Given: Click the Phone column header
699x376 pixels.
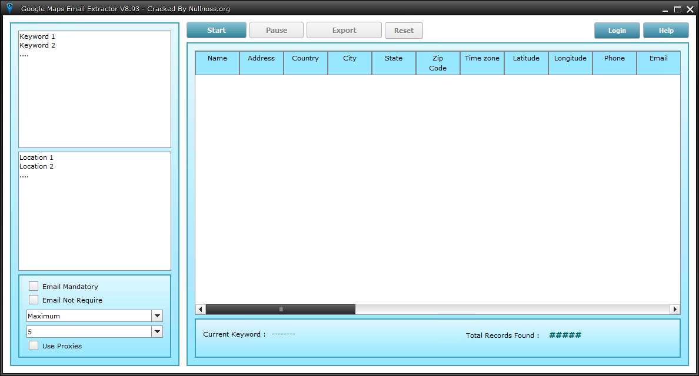Looking at the screenshot, I should tap(614, 63).
